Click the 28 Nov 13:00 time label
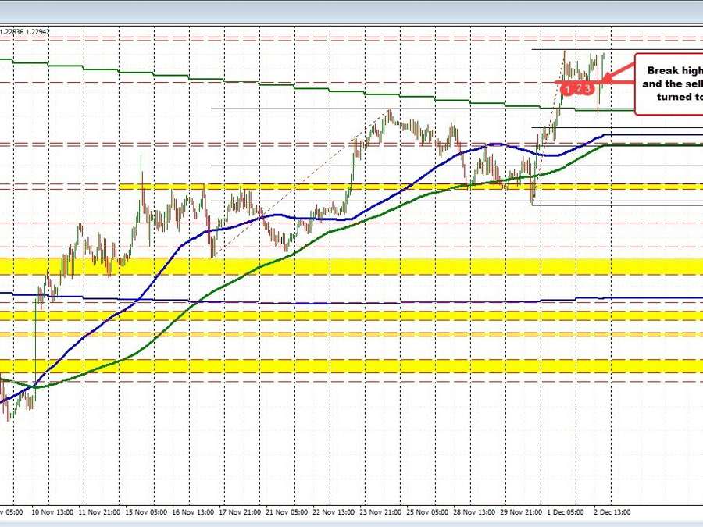Image resolution: width=703 pixels, height=527 pixels. (477, 512)
